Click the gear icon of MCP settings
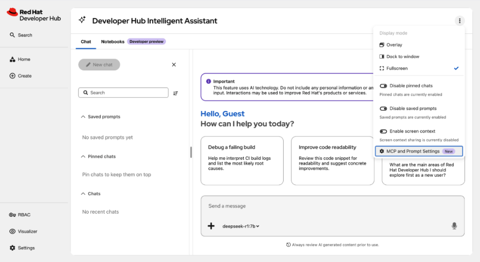The width and height of the screenshot is (480, 262). point(382,151)
